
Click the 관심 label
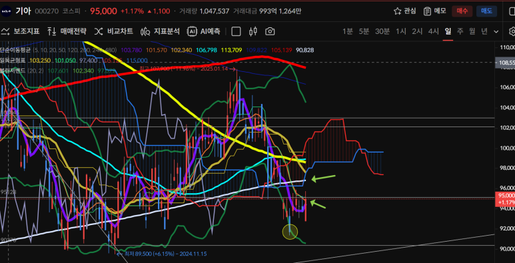pyautogui.click(x=410, y=11)
